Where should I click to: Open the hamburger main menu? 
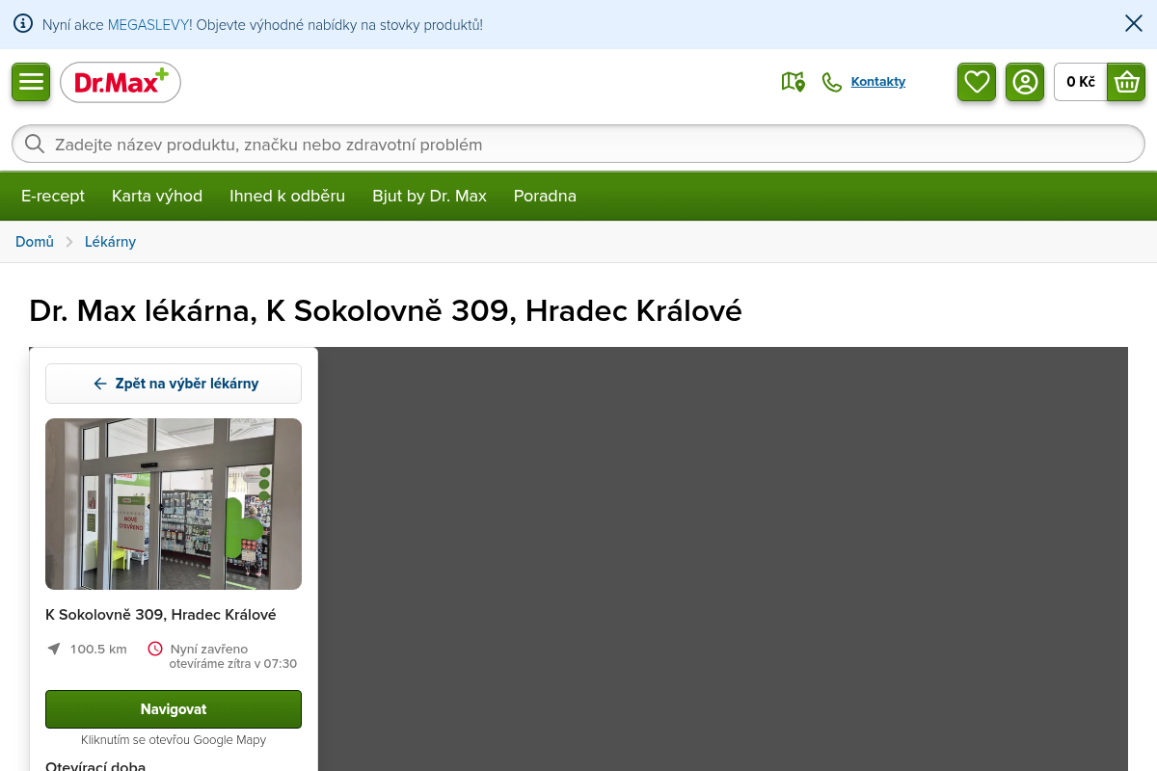pyautogui.click(x=31, y=81)
